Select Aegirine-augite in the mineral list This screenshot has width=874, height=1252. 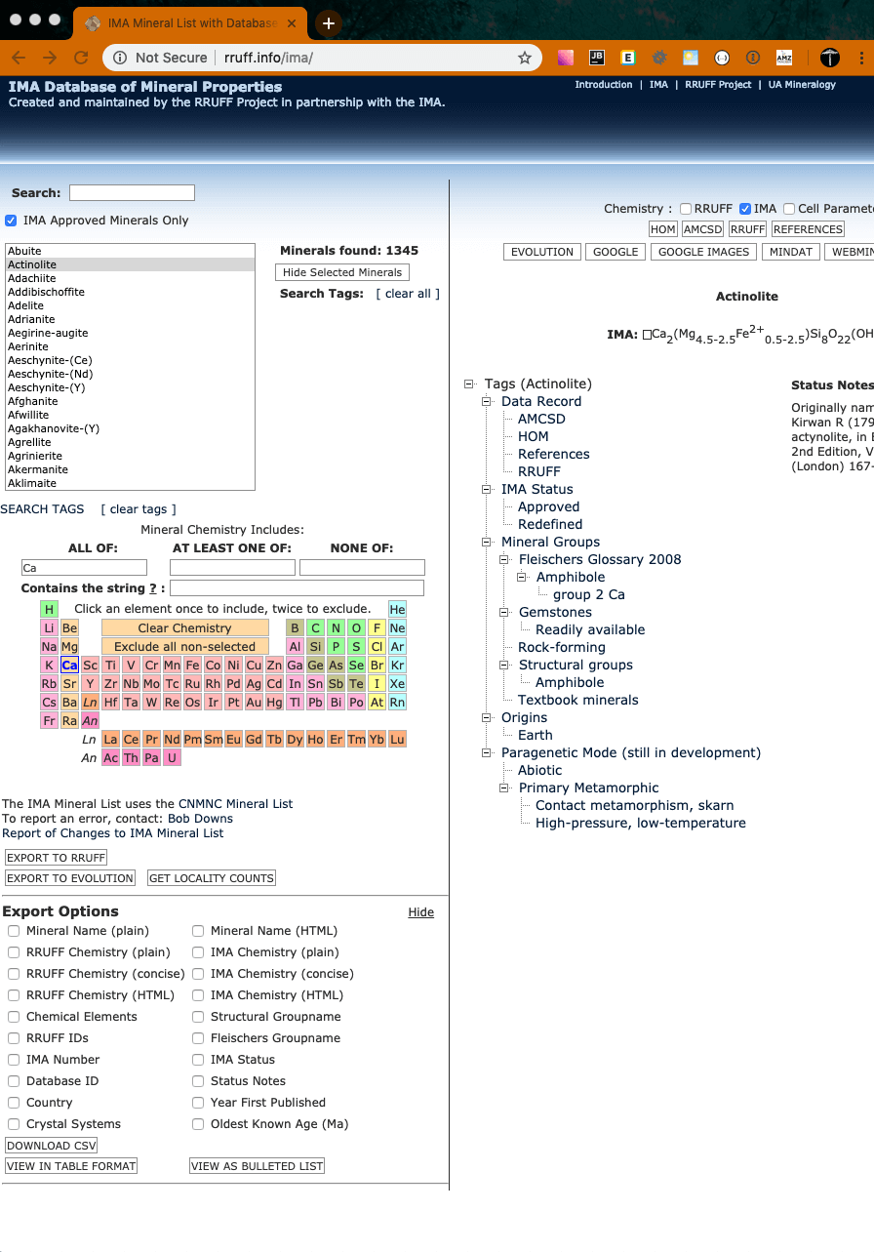[130, 333]
